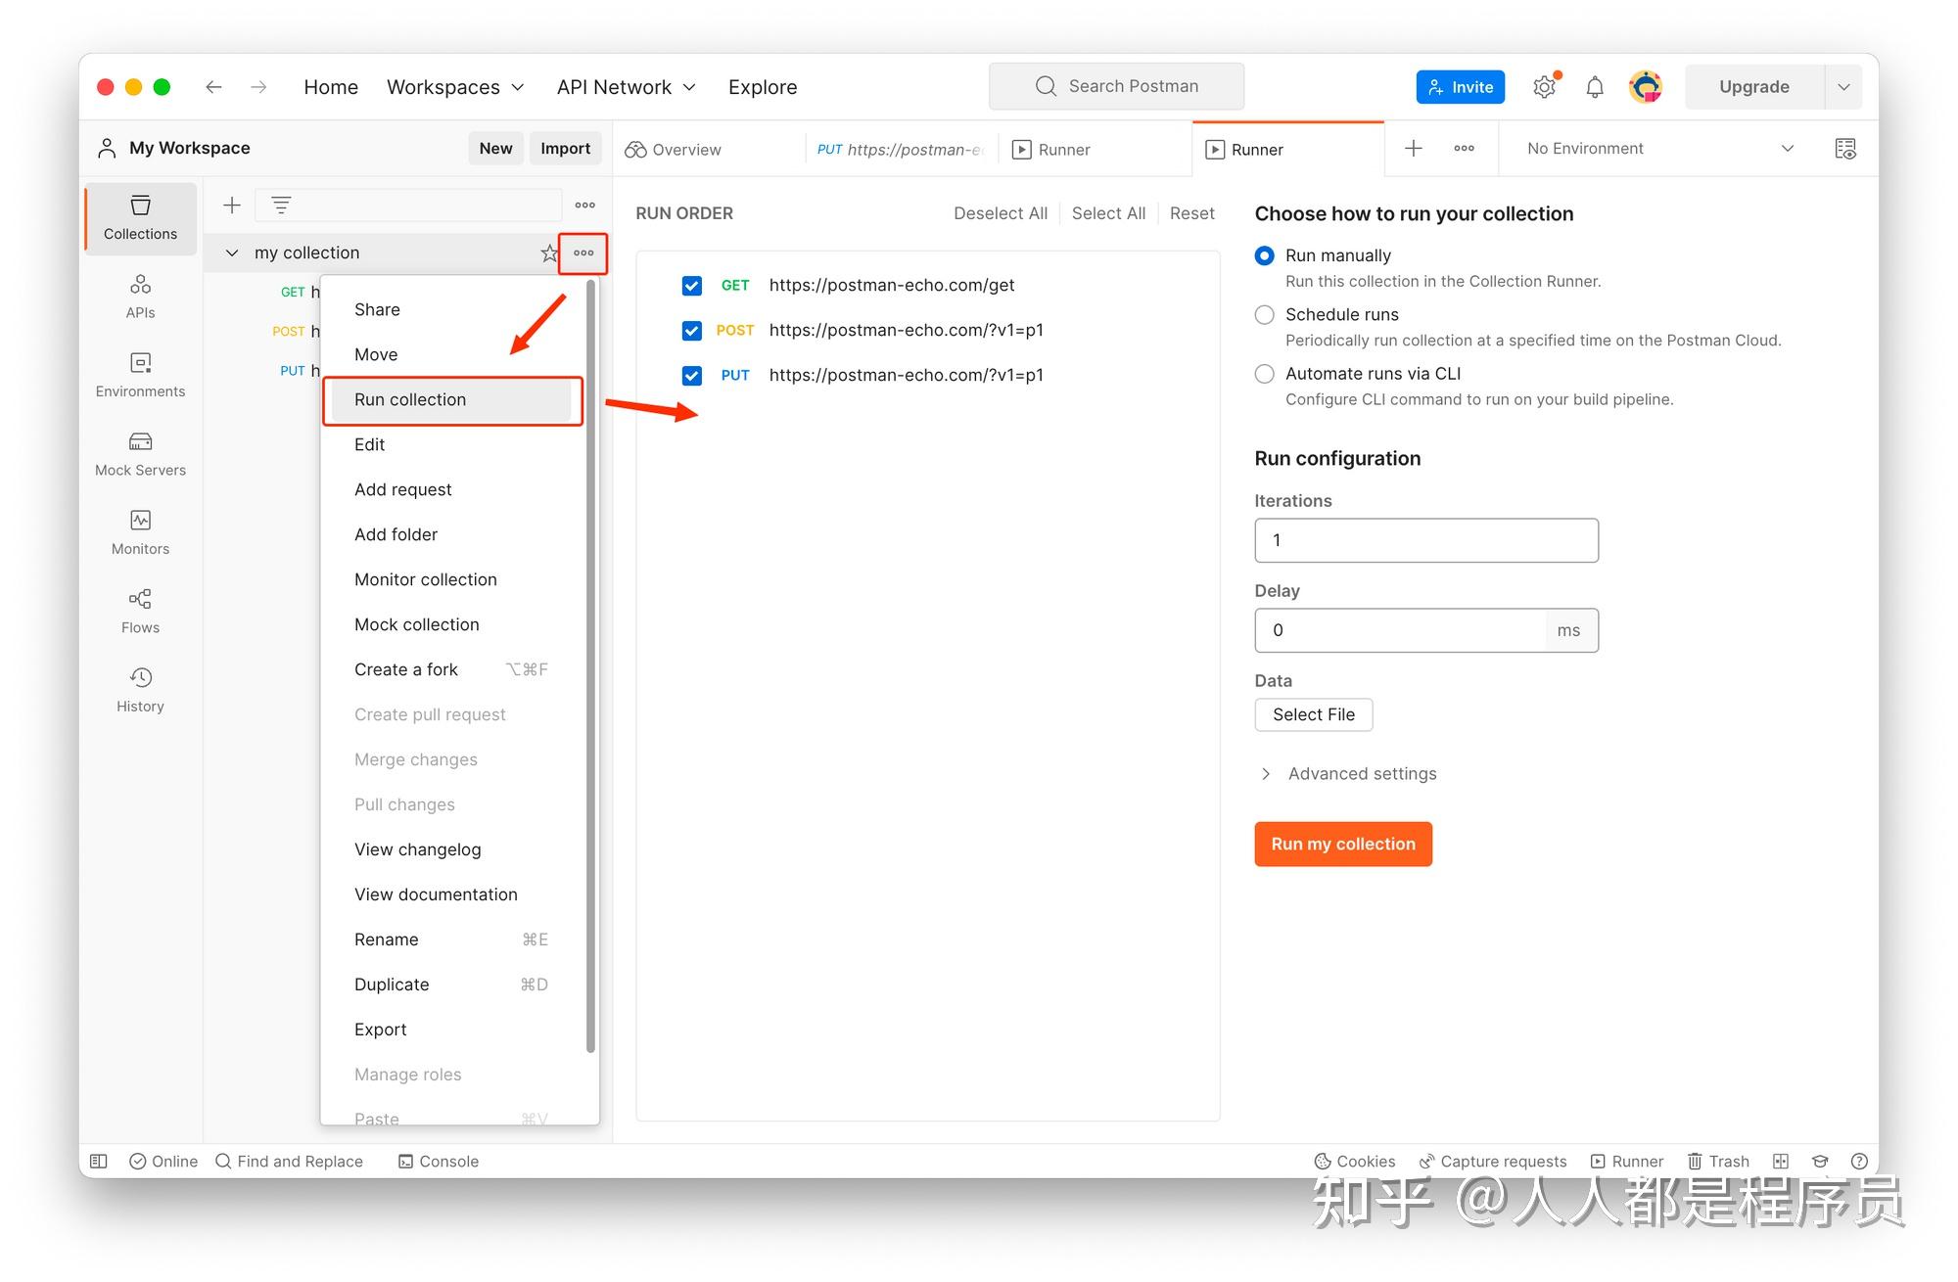
Task: Collapse the my collection tree
Action: click(232, 253)
